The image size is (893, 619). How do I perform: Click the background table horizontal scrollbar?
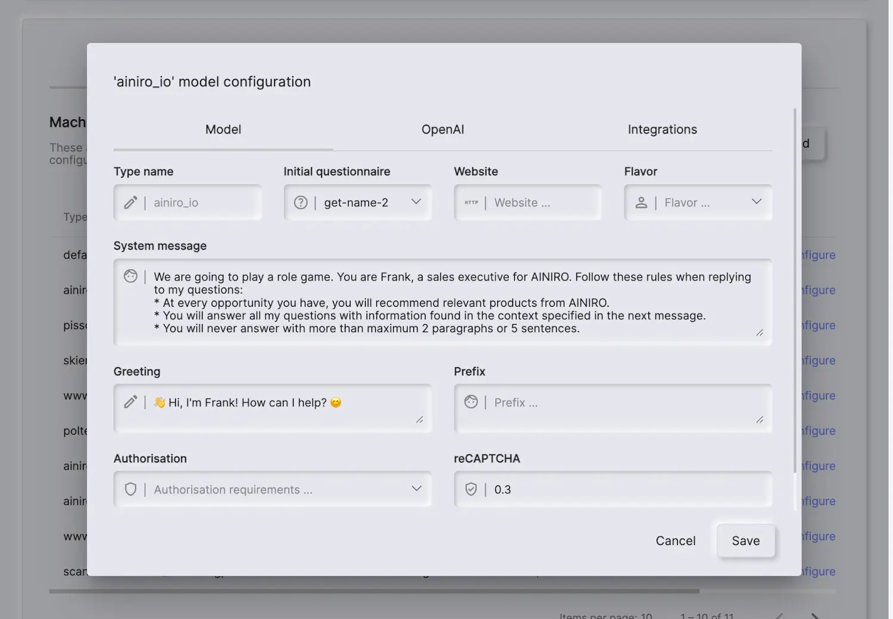(x=374, y=592)
